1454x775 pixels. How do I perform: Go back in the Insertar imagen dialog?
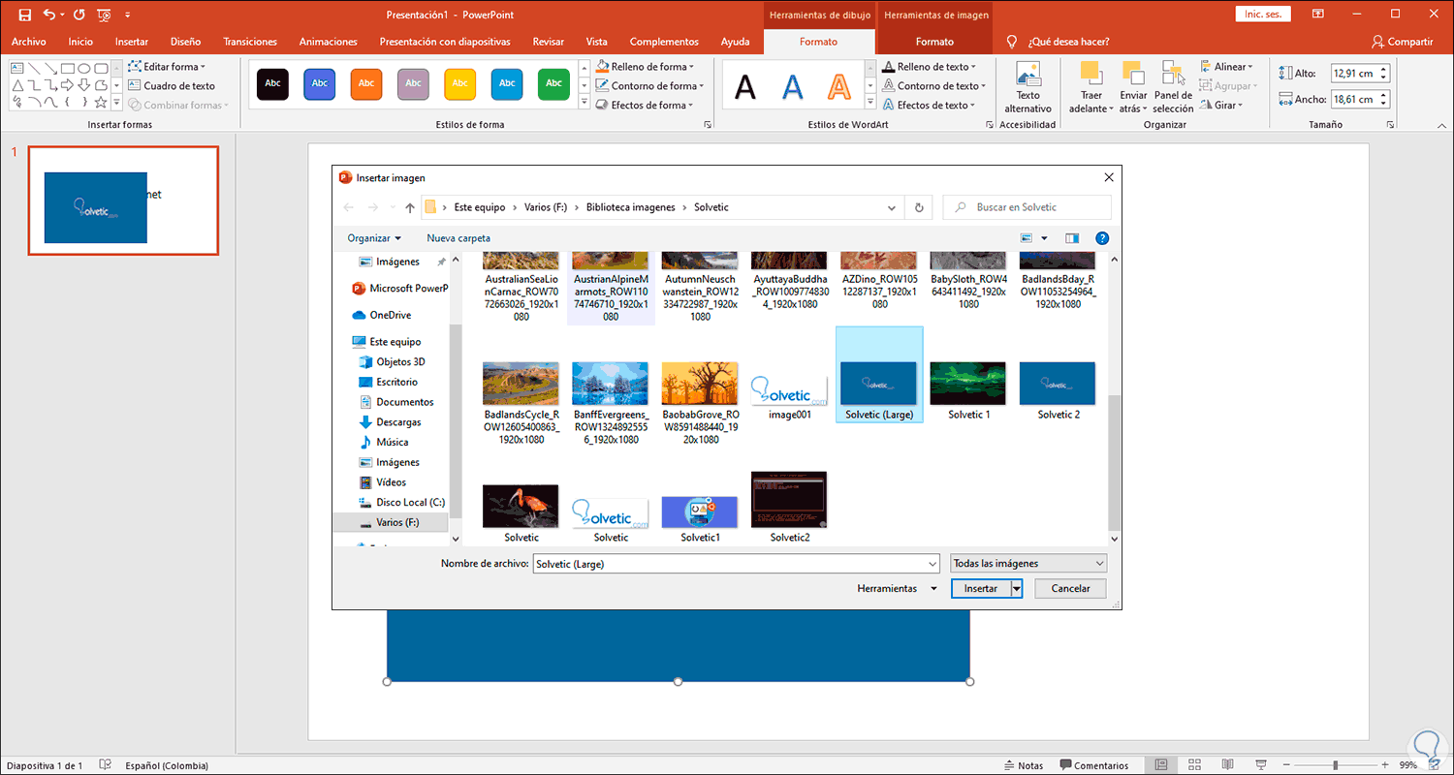pos(349,207)
